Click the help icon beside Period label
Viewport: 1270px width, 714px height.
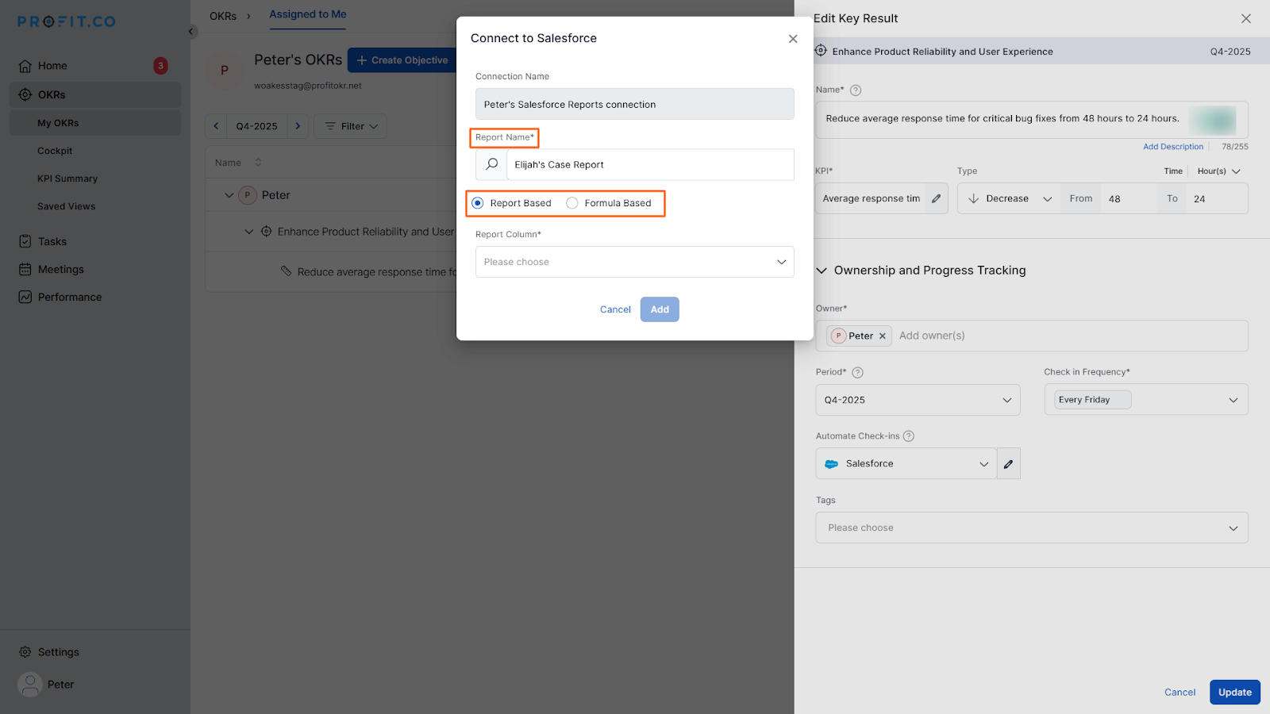click(x=857, y=372)
